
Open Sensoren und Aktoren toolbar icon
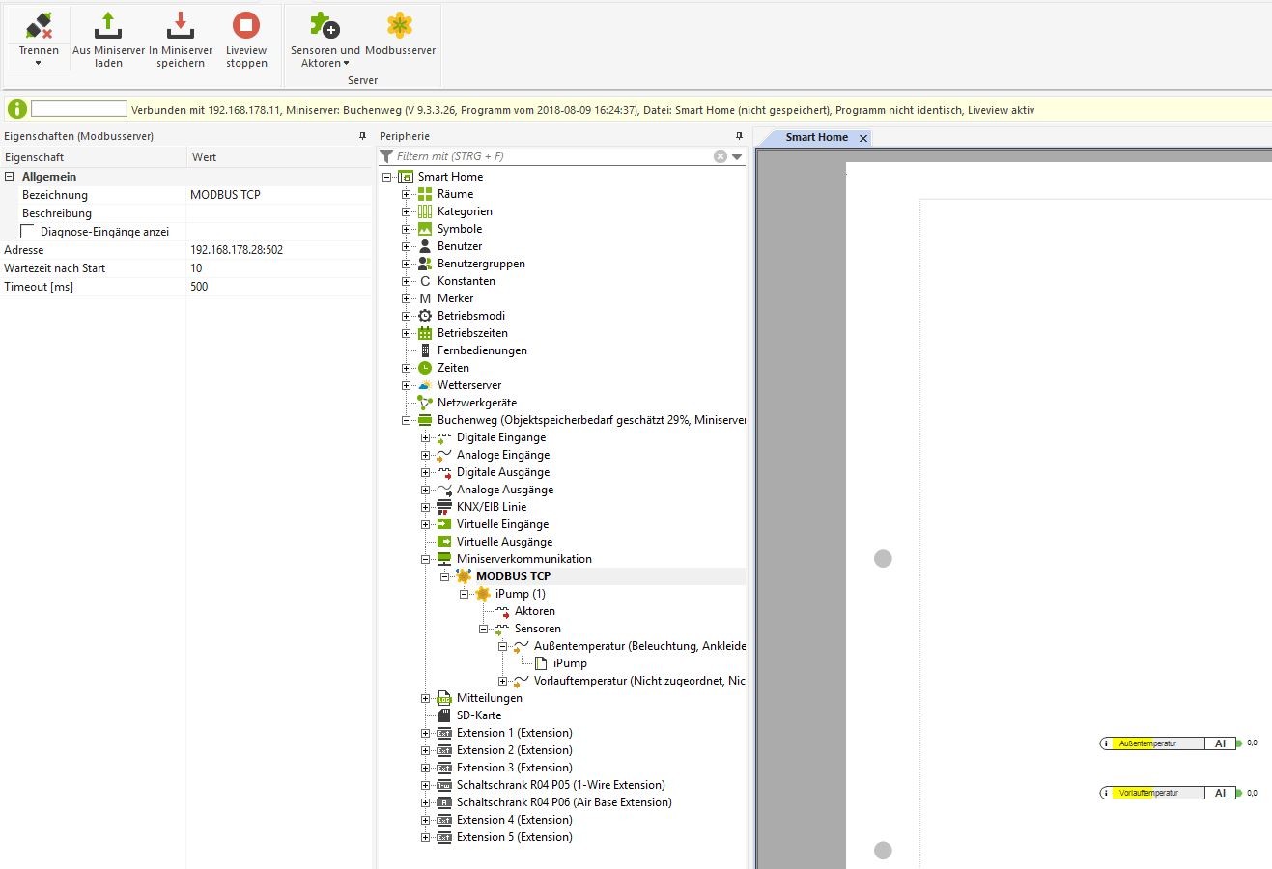[325, 26]
